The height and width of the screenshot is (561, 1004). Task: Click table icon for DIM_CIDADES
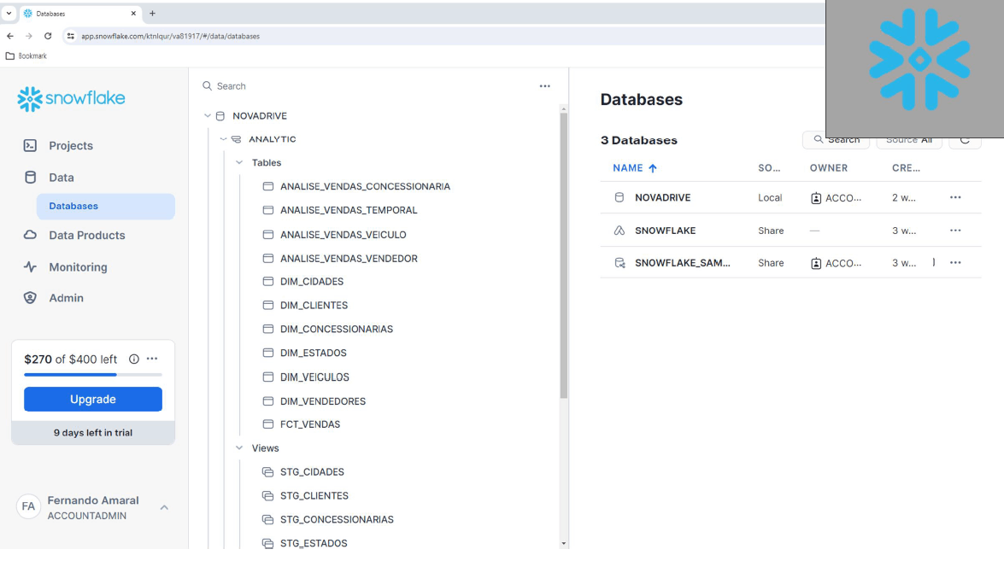268,282
